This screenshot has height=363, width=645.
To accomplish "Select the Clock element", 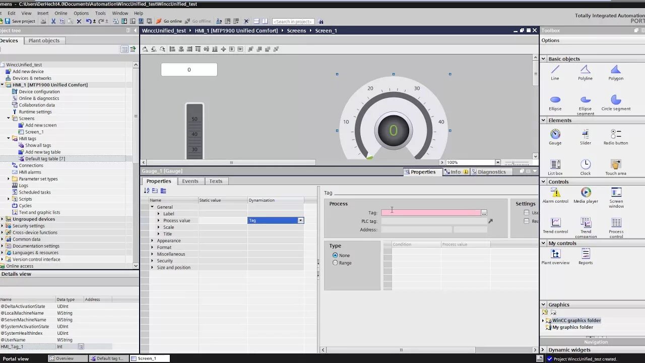I will 585,167.
